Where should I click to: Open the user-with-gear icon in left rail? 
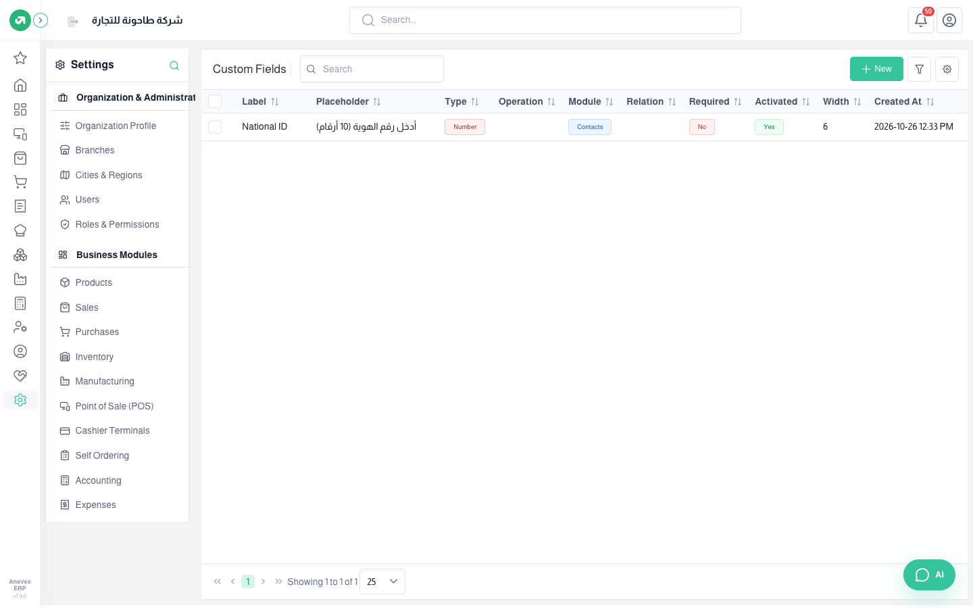(x=20, y=327)
